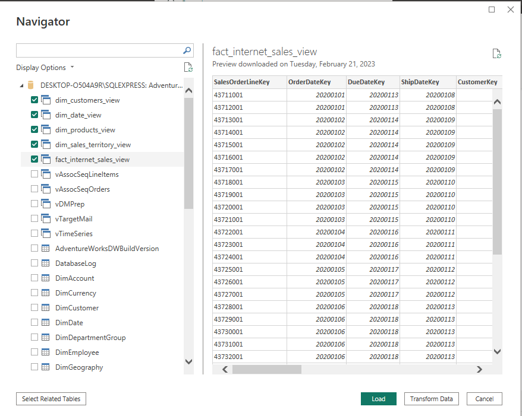
Task: Click up arrow of preview vertical scrollbar
Action: [498, 102]
